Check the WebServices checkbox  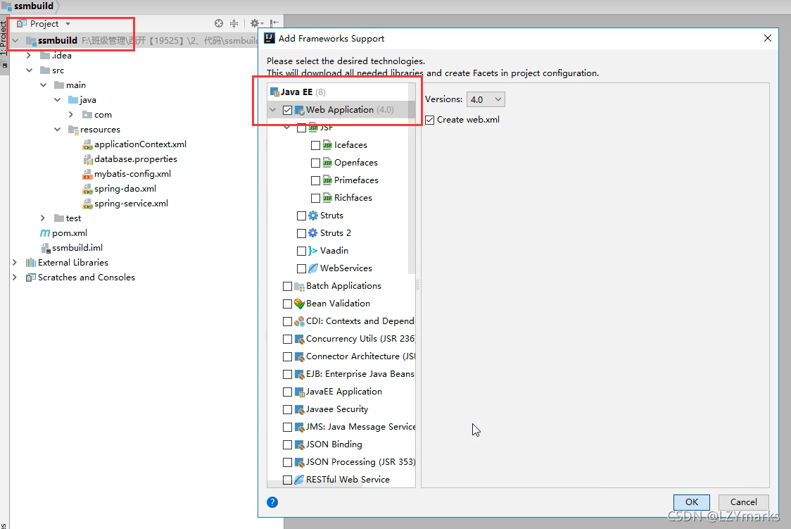coord(302,268)
